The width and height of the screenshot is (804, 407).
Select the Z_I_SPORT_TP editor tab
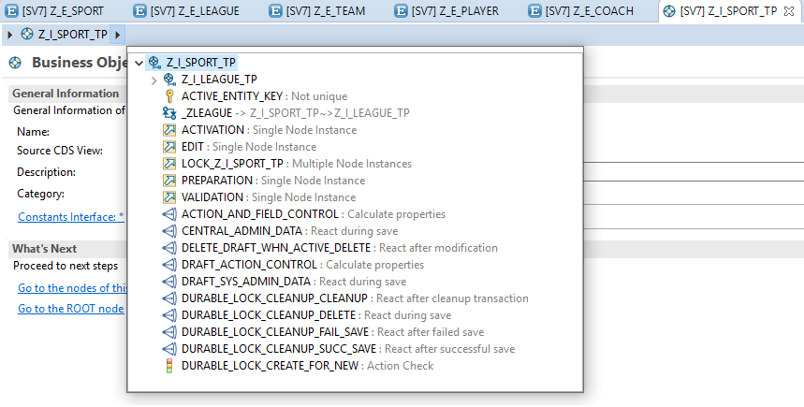[x=728, y=11]
